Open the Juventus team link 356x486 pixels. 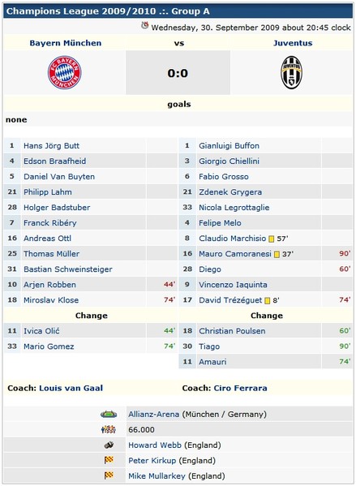293,43
